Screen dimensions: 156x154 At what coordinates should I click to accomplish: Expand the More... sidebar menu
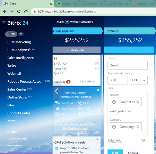pyautogui.click(x=14, y=121)
